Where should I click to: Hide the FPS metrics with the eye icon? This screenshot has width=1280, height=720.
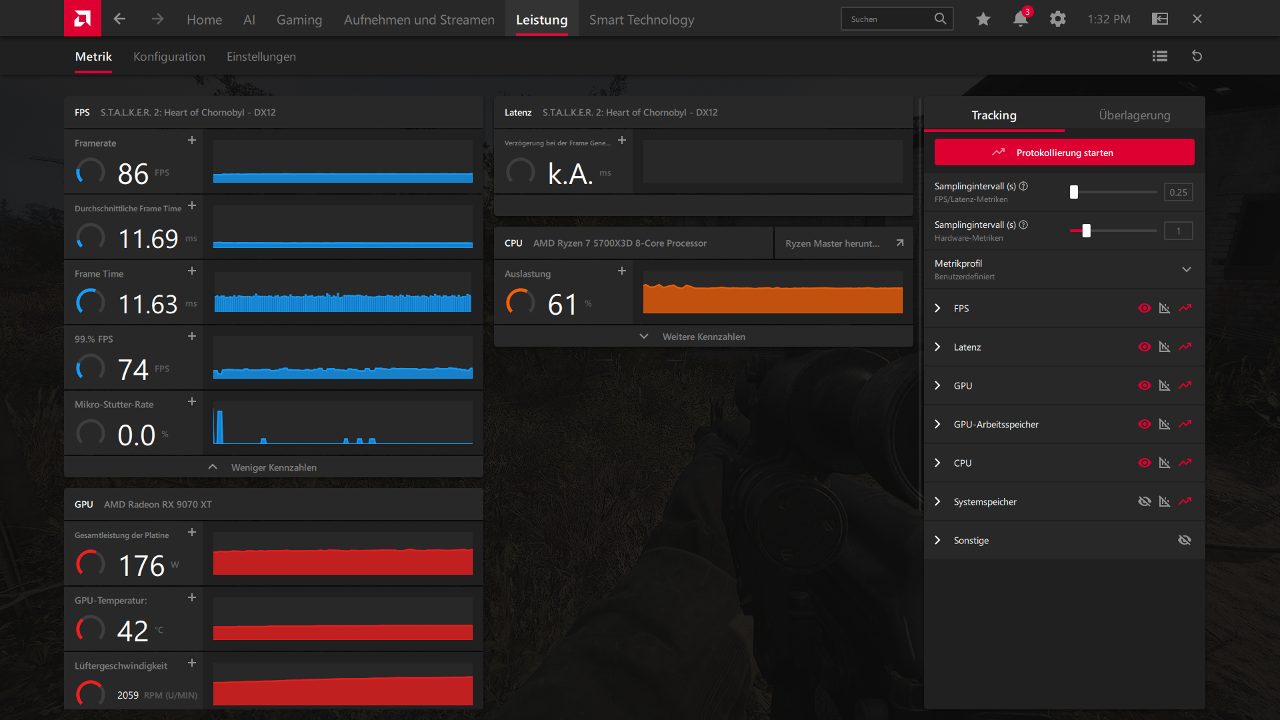(x=1144, y=308)
